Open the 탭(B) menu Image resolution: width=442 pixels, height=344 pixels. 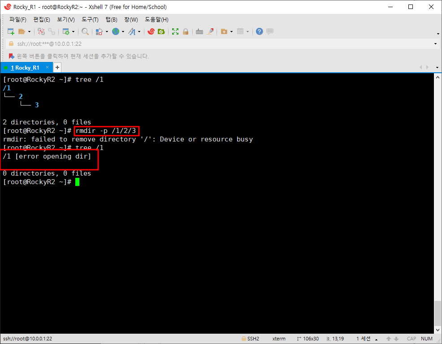[x=111, y=19]
